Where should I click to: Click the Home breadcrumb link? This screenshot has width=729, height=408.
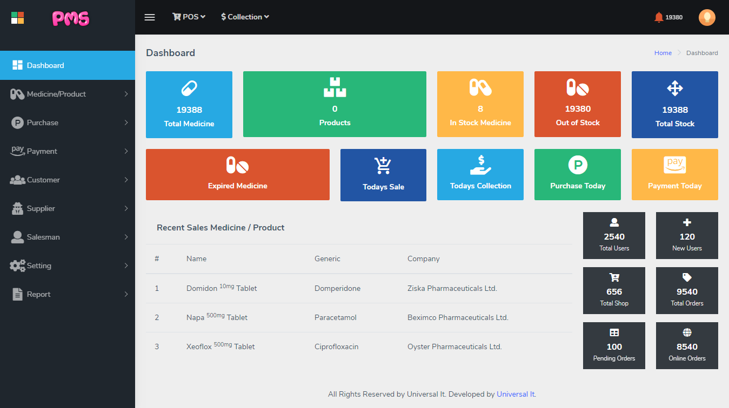pyautogui.click(x=663, y=53)
